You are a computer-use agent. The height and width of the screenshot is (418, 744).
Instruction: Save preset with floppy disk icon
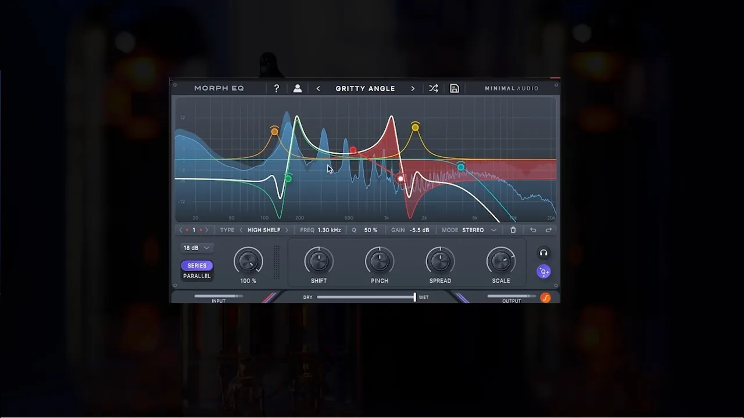455,88
